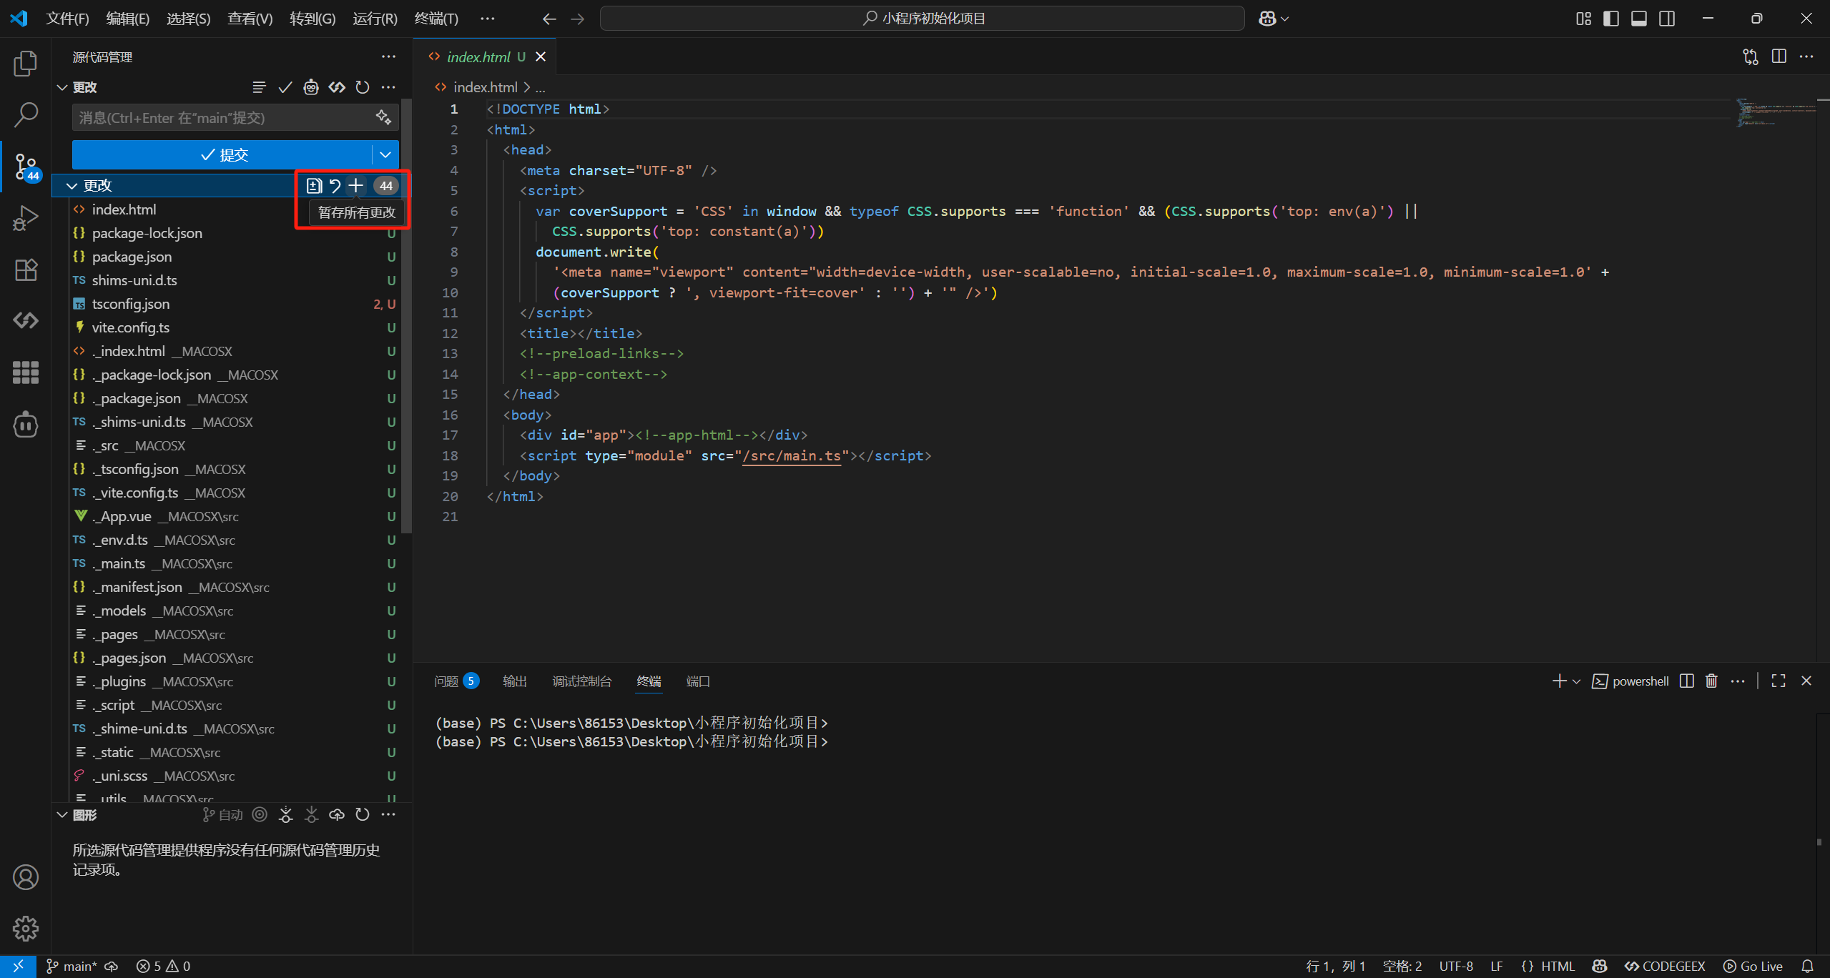The width and height of the screenshot is (1830, 978).
Task: Click errors and warnings count in status bar
Action: (x=164, y=966)
